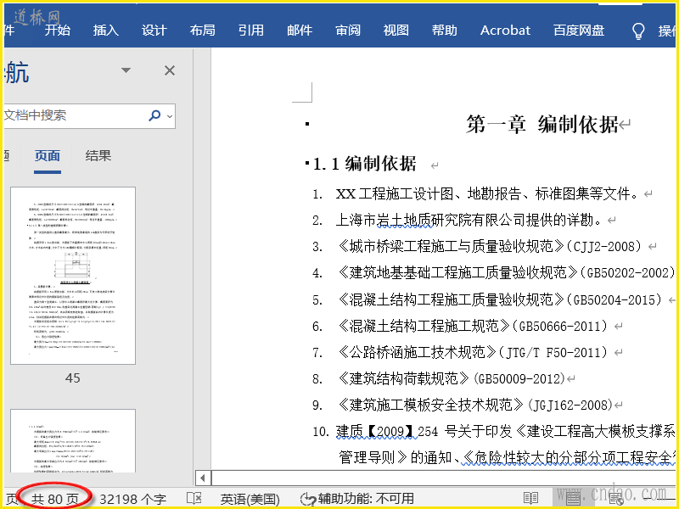Open the 英语(美国) language selector

(x=250, y=499)
